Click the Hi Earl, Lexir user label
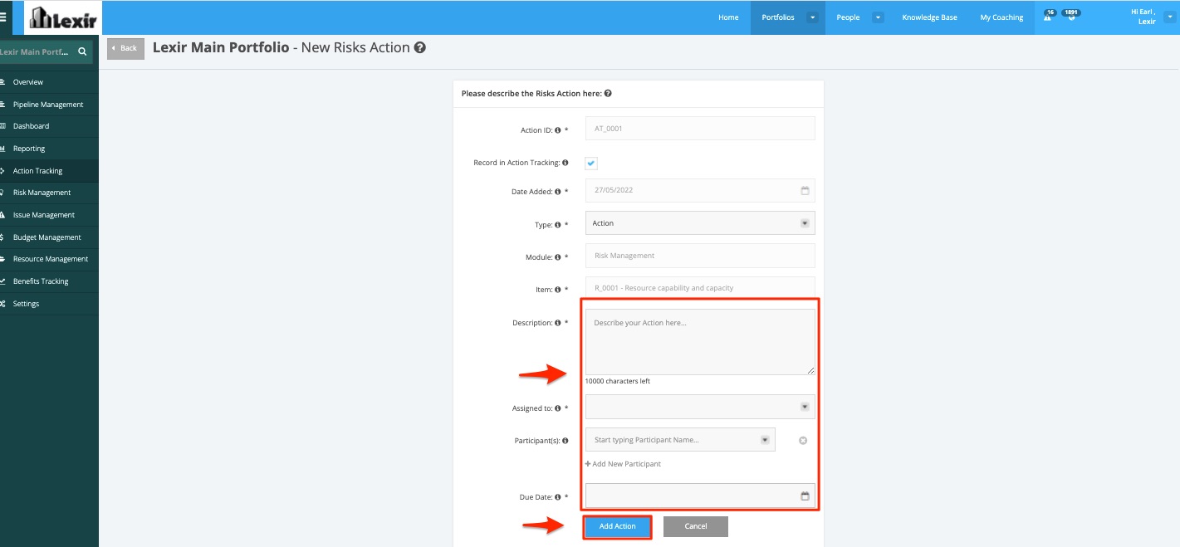 click(x=1143, y=17)
